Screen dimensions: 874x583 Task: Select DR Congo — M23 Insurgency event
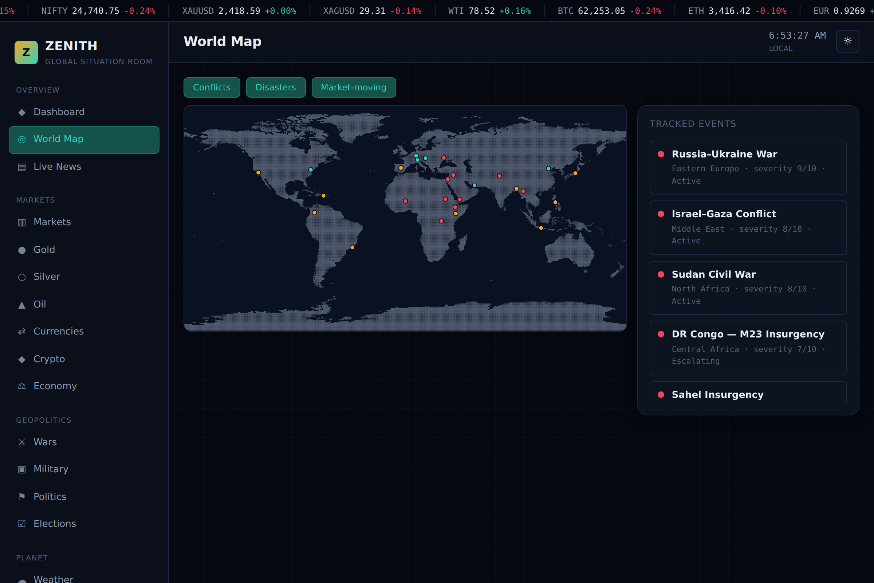[748, 348]
